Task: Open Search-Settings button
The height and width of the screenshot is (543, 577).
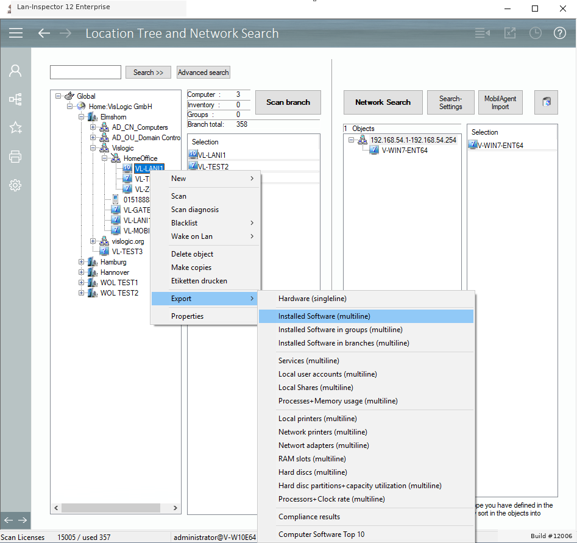Action: [450, 102]
